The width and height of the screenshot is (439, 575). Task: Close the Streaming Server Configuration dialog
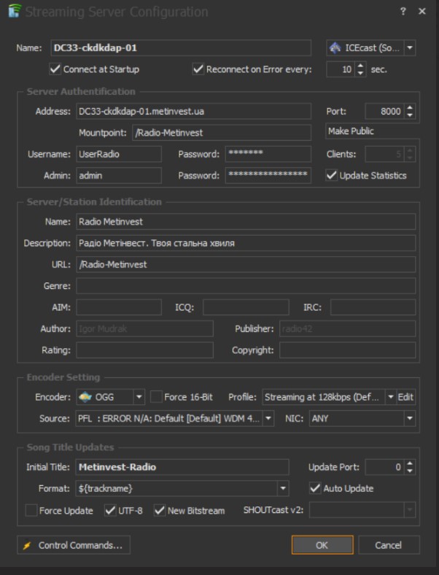coord(422,12)
